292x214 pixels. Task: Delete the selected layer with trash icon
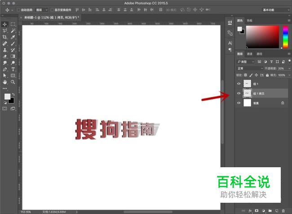(283, 211)
